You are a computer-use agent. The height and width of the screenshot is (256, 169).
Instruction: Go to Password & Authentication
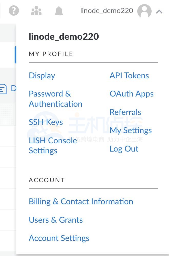click(55, 99)
